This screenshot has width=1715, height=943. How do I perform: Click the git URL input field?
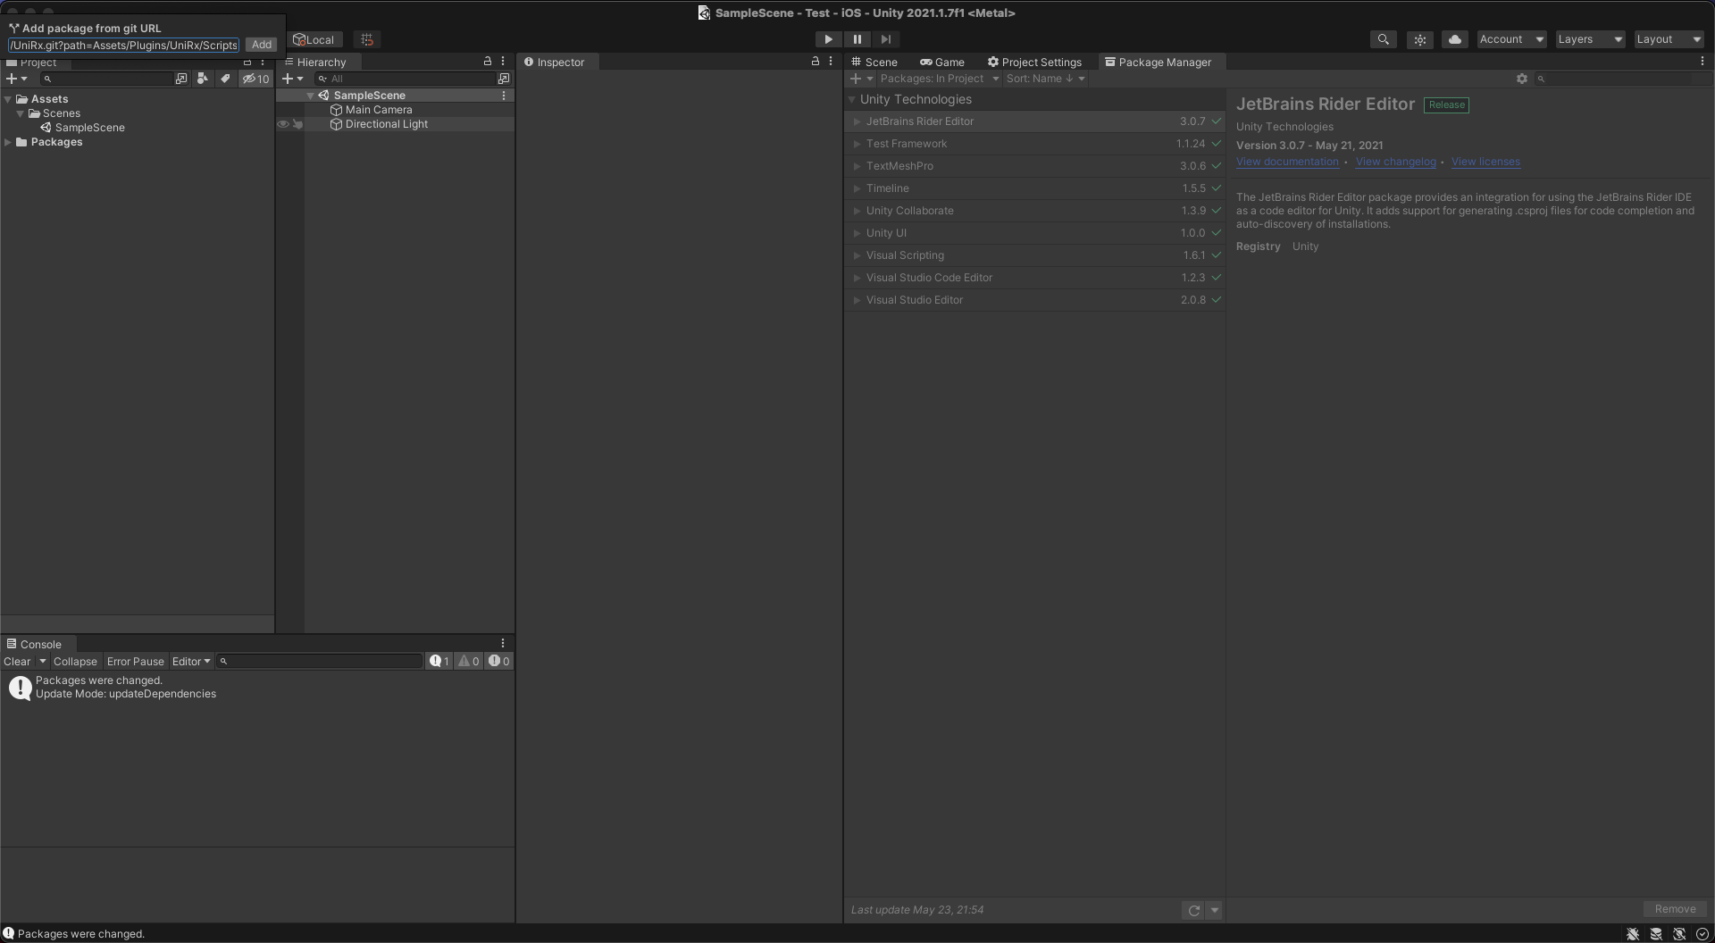pyautogui.click(x=122, y=45)
